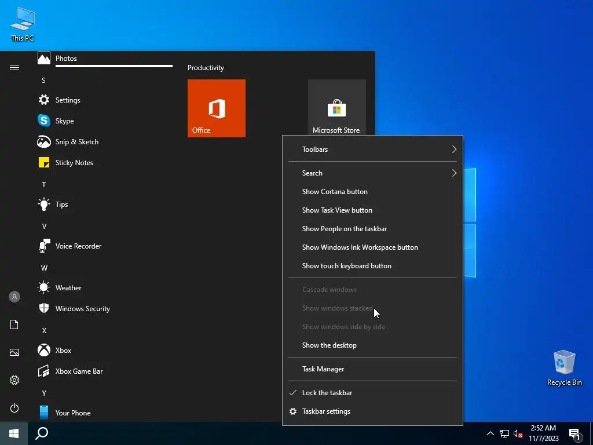Toggle Show Cortana button

[372, 191]
